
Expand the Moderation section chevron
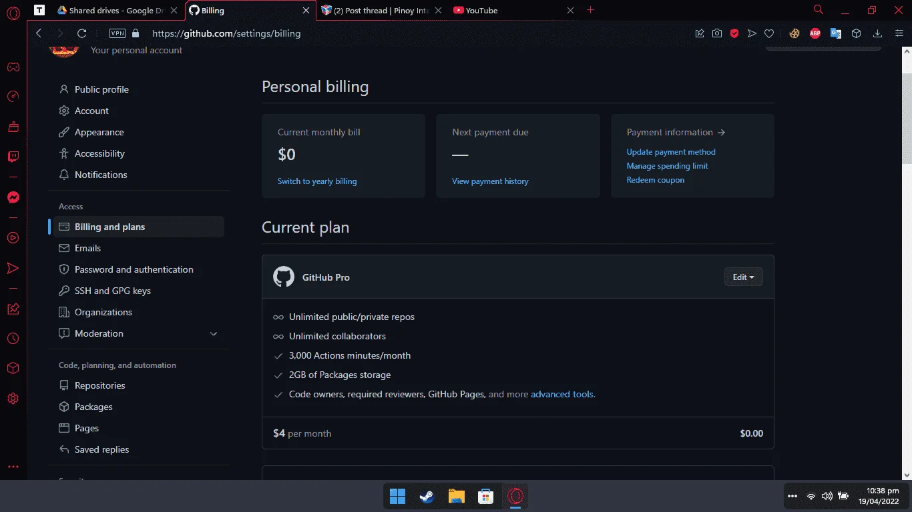pos(214,333)
